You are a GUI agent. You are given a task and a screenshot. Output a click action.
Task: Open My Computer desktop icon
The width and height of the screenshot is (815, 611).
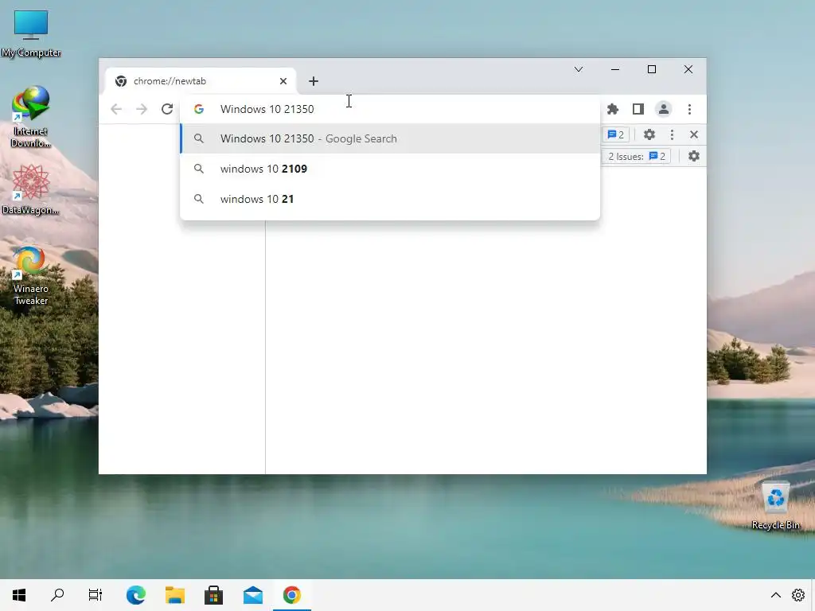coord(31,33)
